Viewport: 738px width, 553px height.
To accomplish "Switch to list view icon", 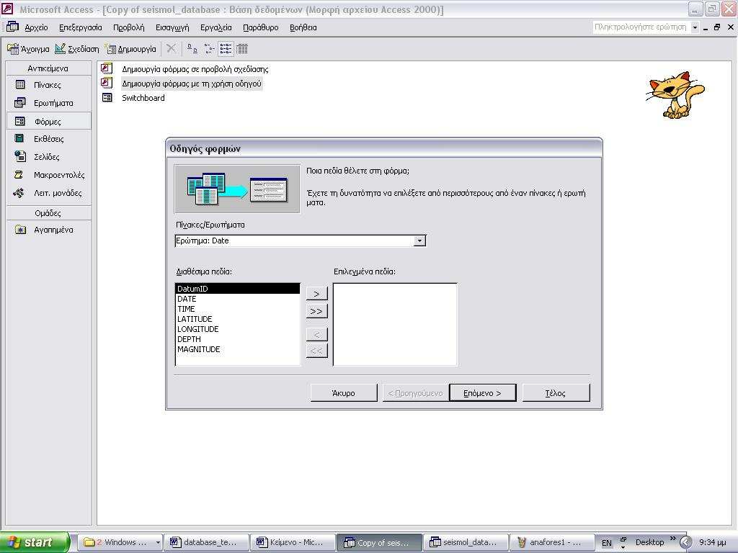I will pyautogui.click(x=226, y=48).
